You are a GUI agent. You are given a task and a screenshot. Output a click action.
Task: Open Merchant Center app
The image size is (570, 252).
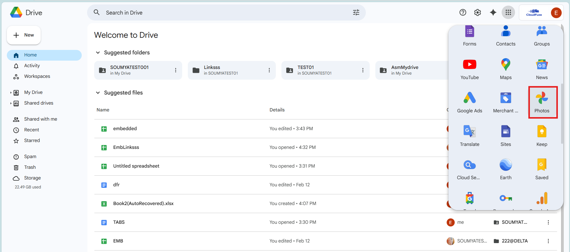[506, 103]
